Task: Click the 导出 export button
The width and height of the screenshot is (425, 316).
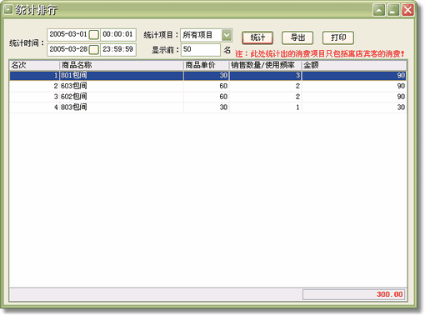Action: tap(297, 38)
